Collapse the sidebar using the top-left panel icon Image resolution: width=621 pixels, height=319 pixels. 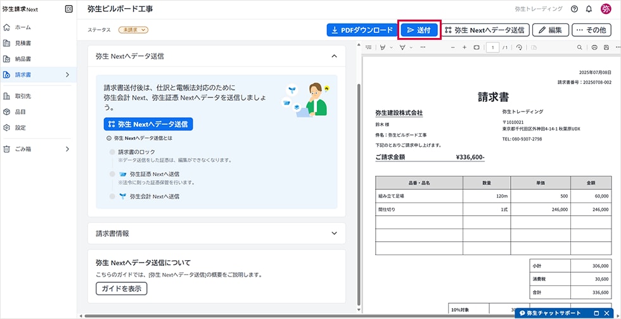68,9
